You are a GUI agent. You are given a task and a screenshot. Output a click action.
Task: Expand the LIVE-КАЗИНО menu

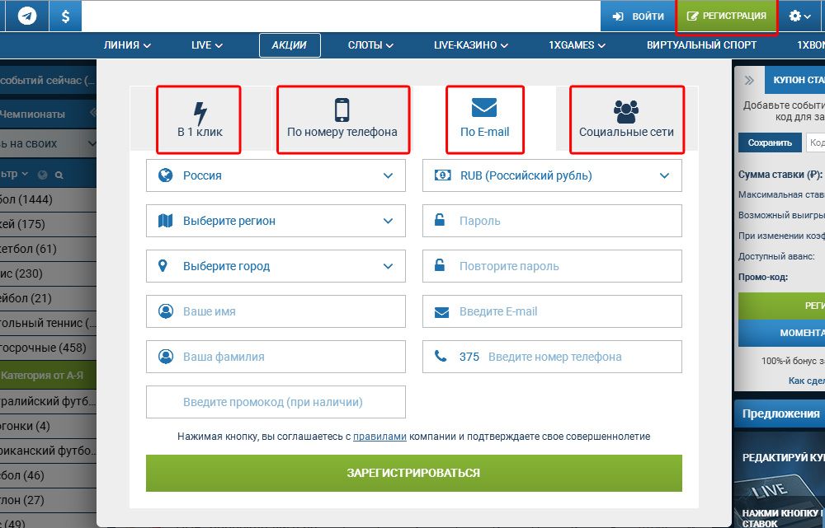(x=471, y=45)
